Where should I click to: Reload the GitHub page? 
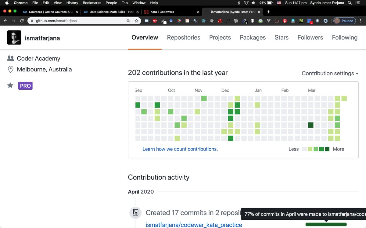[22, 21]
